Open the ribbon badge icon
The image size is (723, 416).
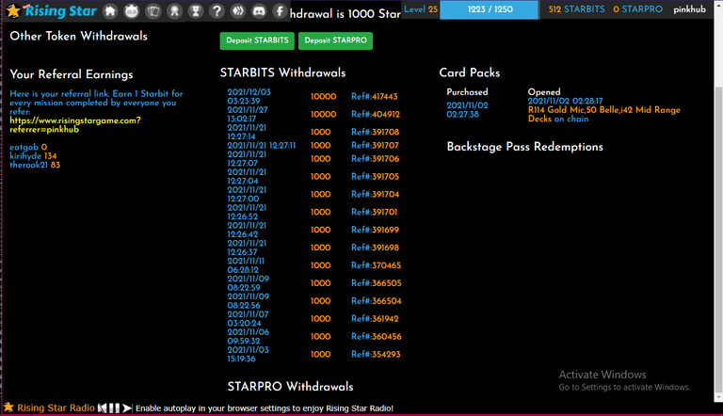tap(174, 10)
